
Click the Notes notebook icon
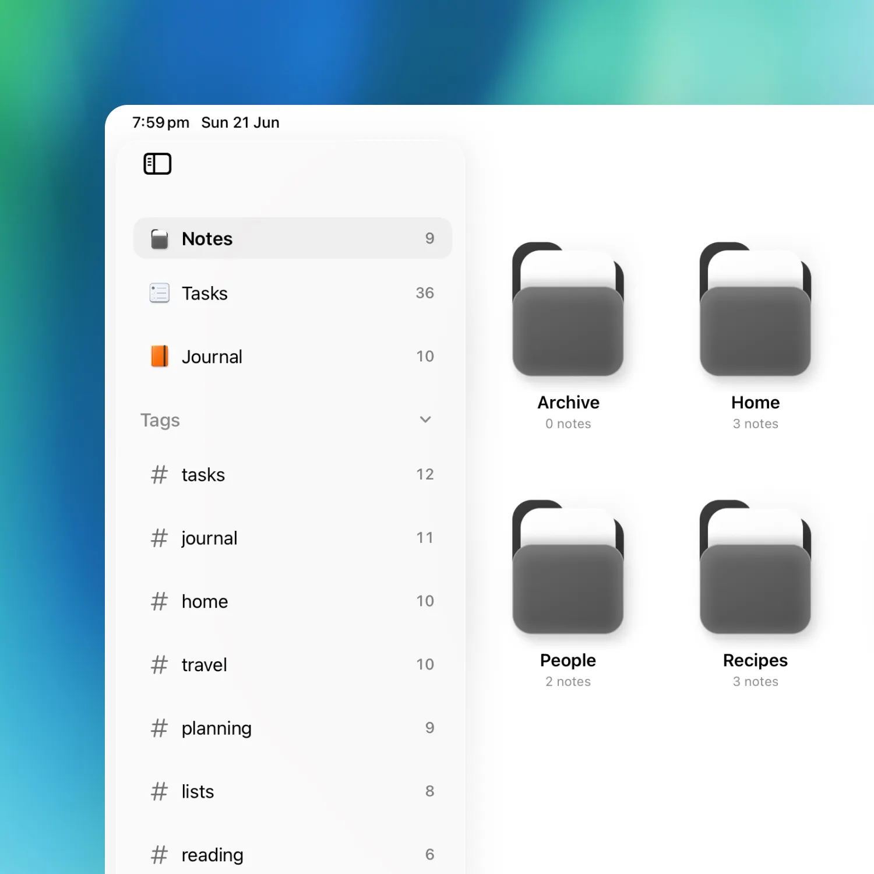click(160, 239)
